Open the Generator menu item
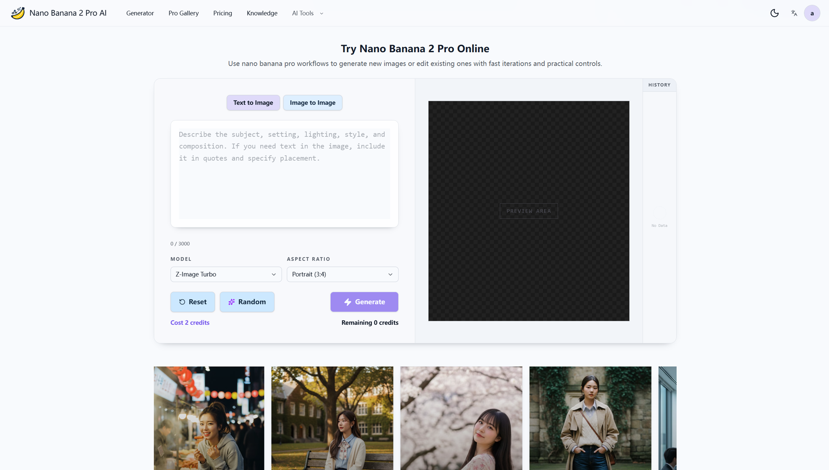The height and width of the screenshot is (470, 829). pos(140,13)
